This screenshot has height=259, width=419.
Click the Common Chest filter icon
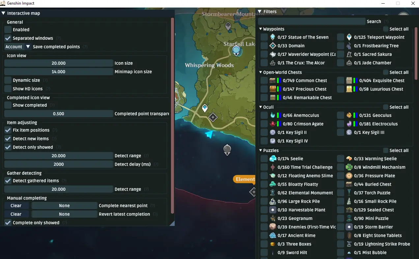click(x=272, y=80)
